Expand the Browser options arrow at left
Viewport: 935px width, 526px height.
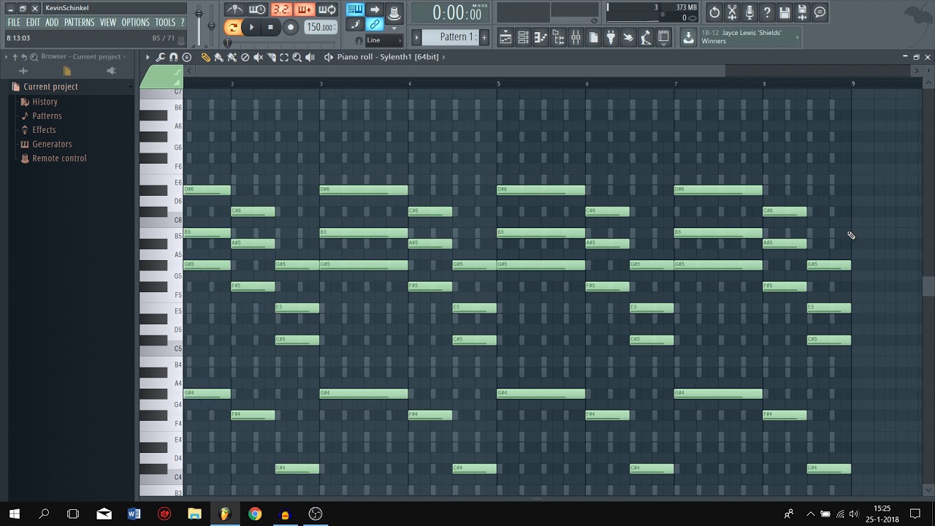6,57
